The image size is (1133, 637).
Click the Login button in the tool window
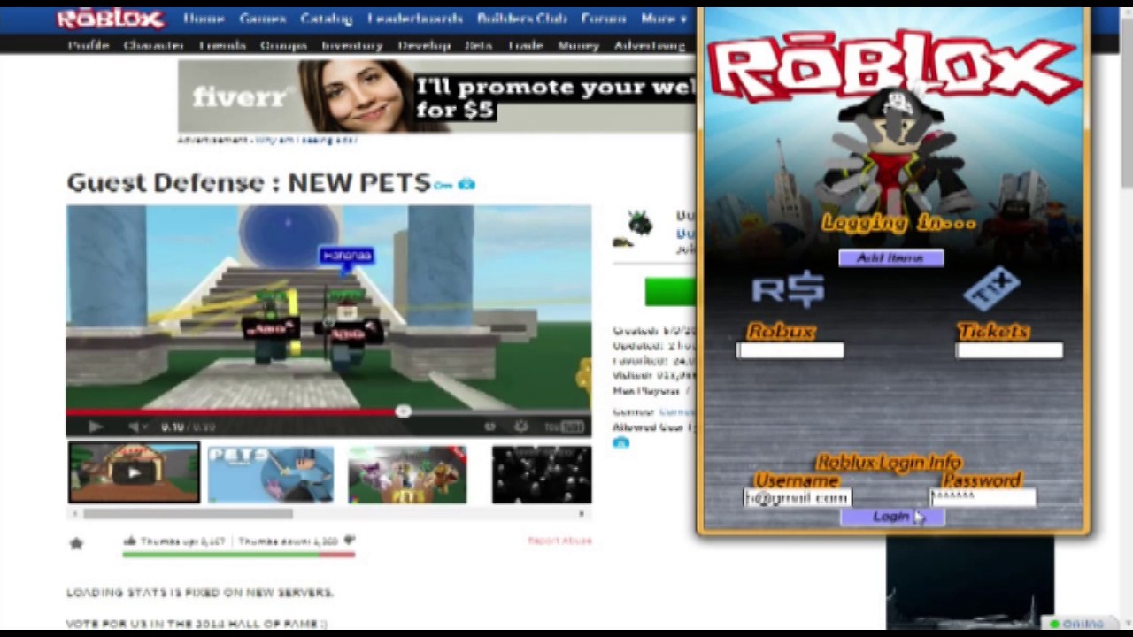(891, 517)
